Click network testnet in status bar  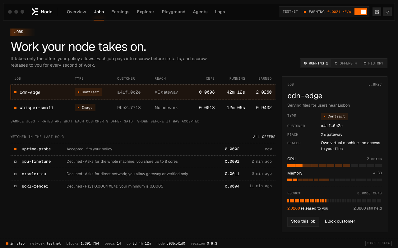click(x=45, y=243)
